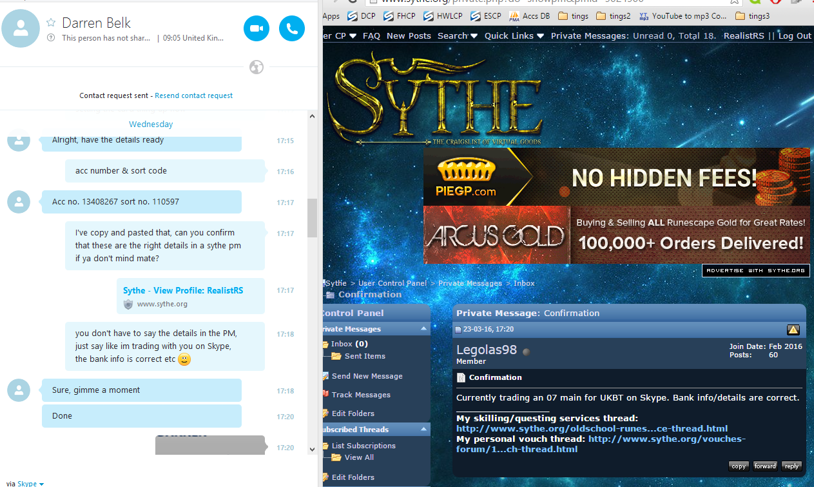Click the Inbox breadcrumb link
This screenshot has width=814, height=487.
click(x=524, y=283)
